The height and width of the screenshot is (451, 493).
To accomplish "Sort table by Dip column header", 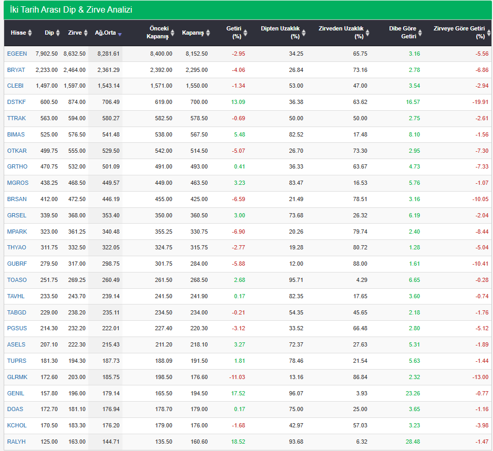I will (49, 33).
